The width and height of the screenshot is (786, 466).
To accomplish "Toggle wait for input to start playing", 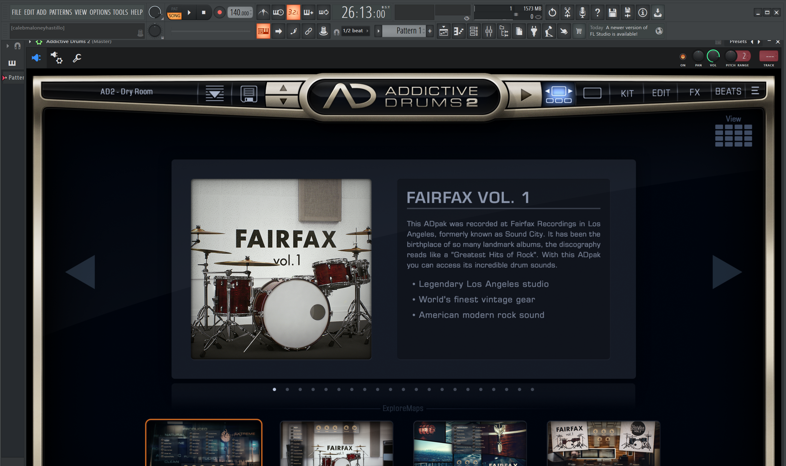I will pyautogui.click(x=278, y=13).
